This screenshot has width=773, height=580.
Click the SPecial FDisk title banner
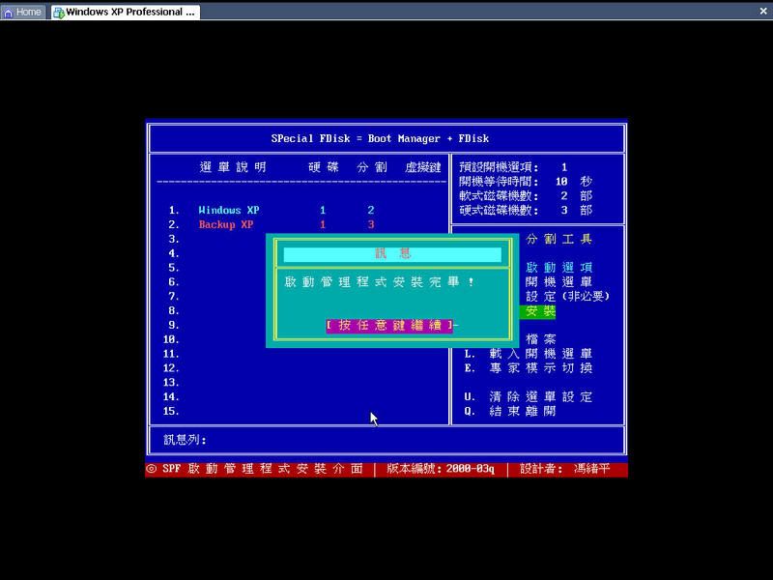380,138
